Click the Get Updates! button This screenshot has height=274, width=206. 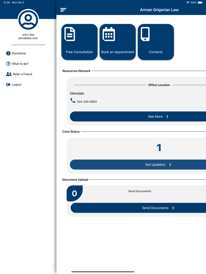point(138,164)
